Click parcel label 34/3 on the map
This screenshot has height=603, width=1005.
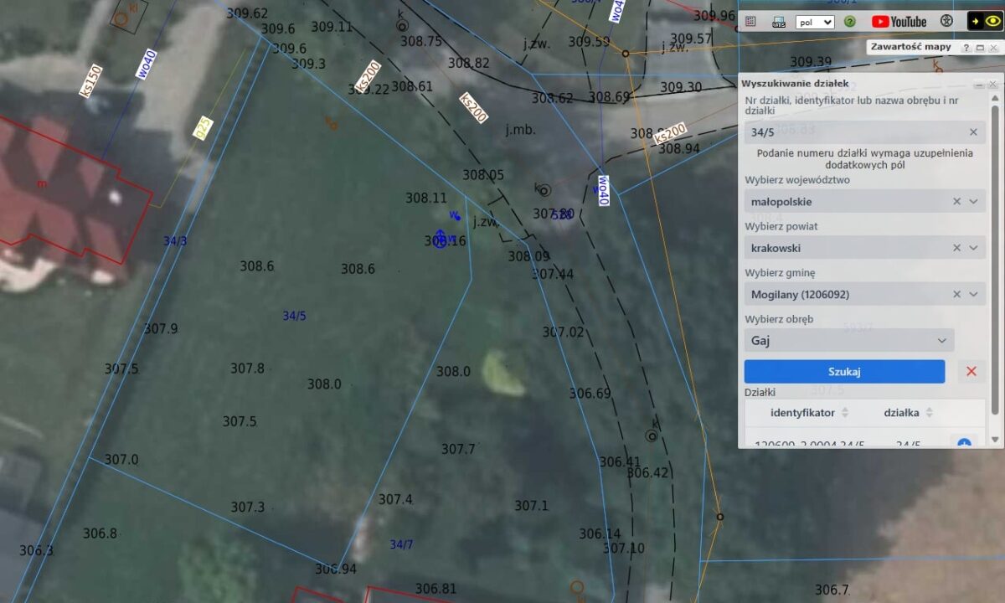[175, 241]
